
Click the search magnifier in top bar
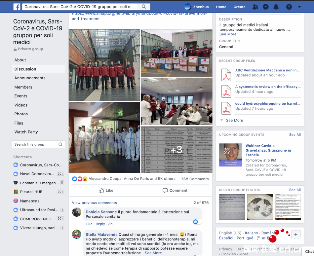(144, 7)
